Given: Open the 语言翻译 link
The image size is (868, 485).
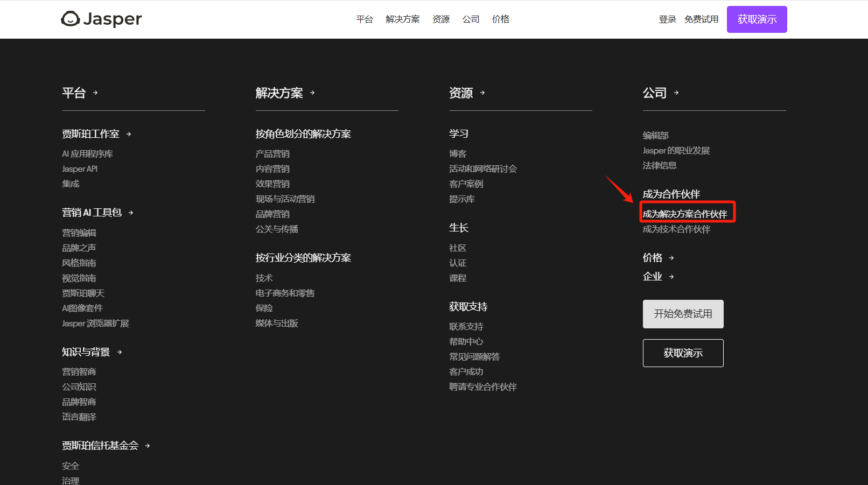Looking at the screenshot, I should click(79, 417).
